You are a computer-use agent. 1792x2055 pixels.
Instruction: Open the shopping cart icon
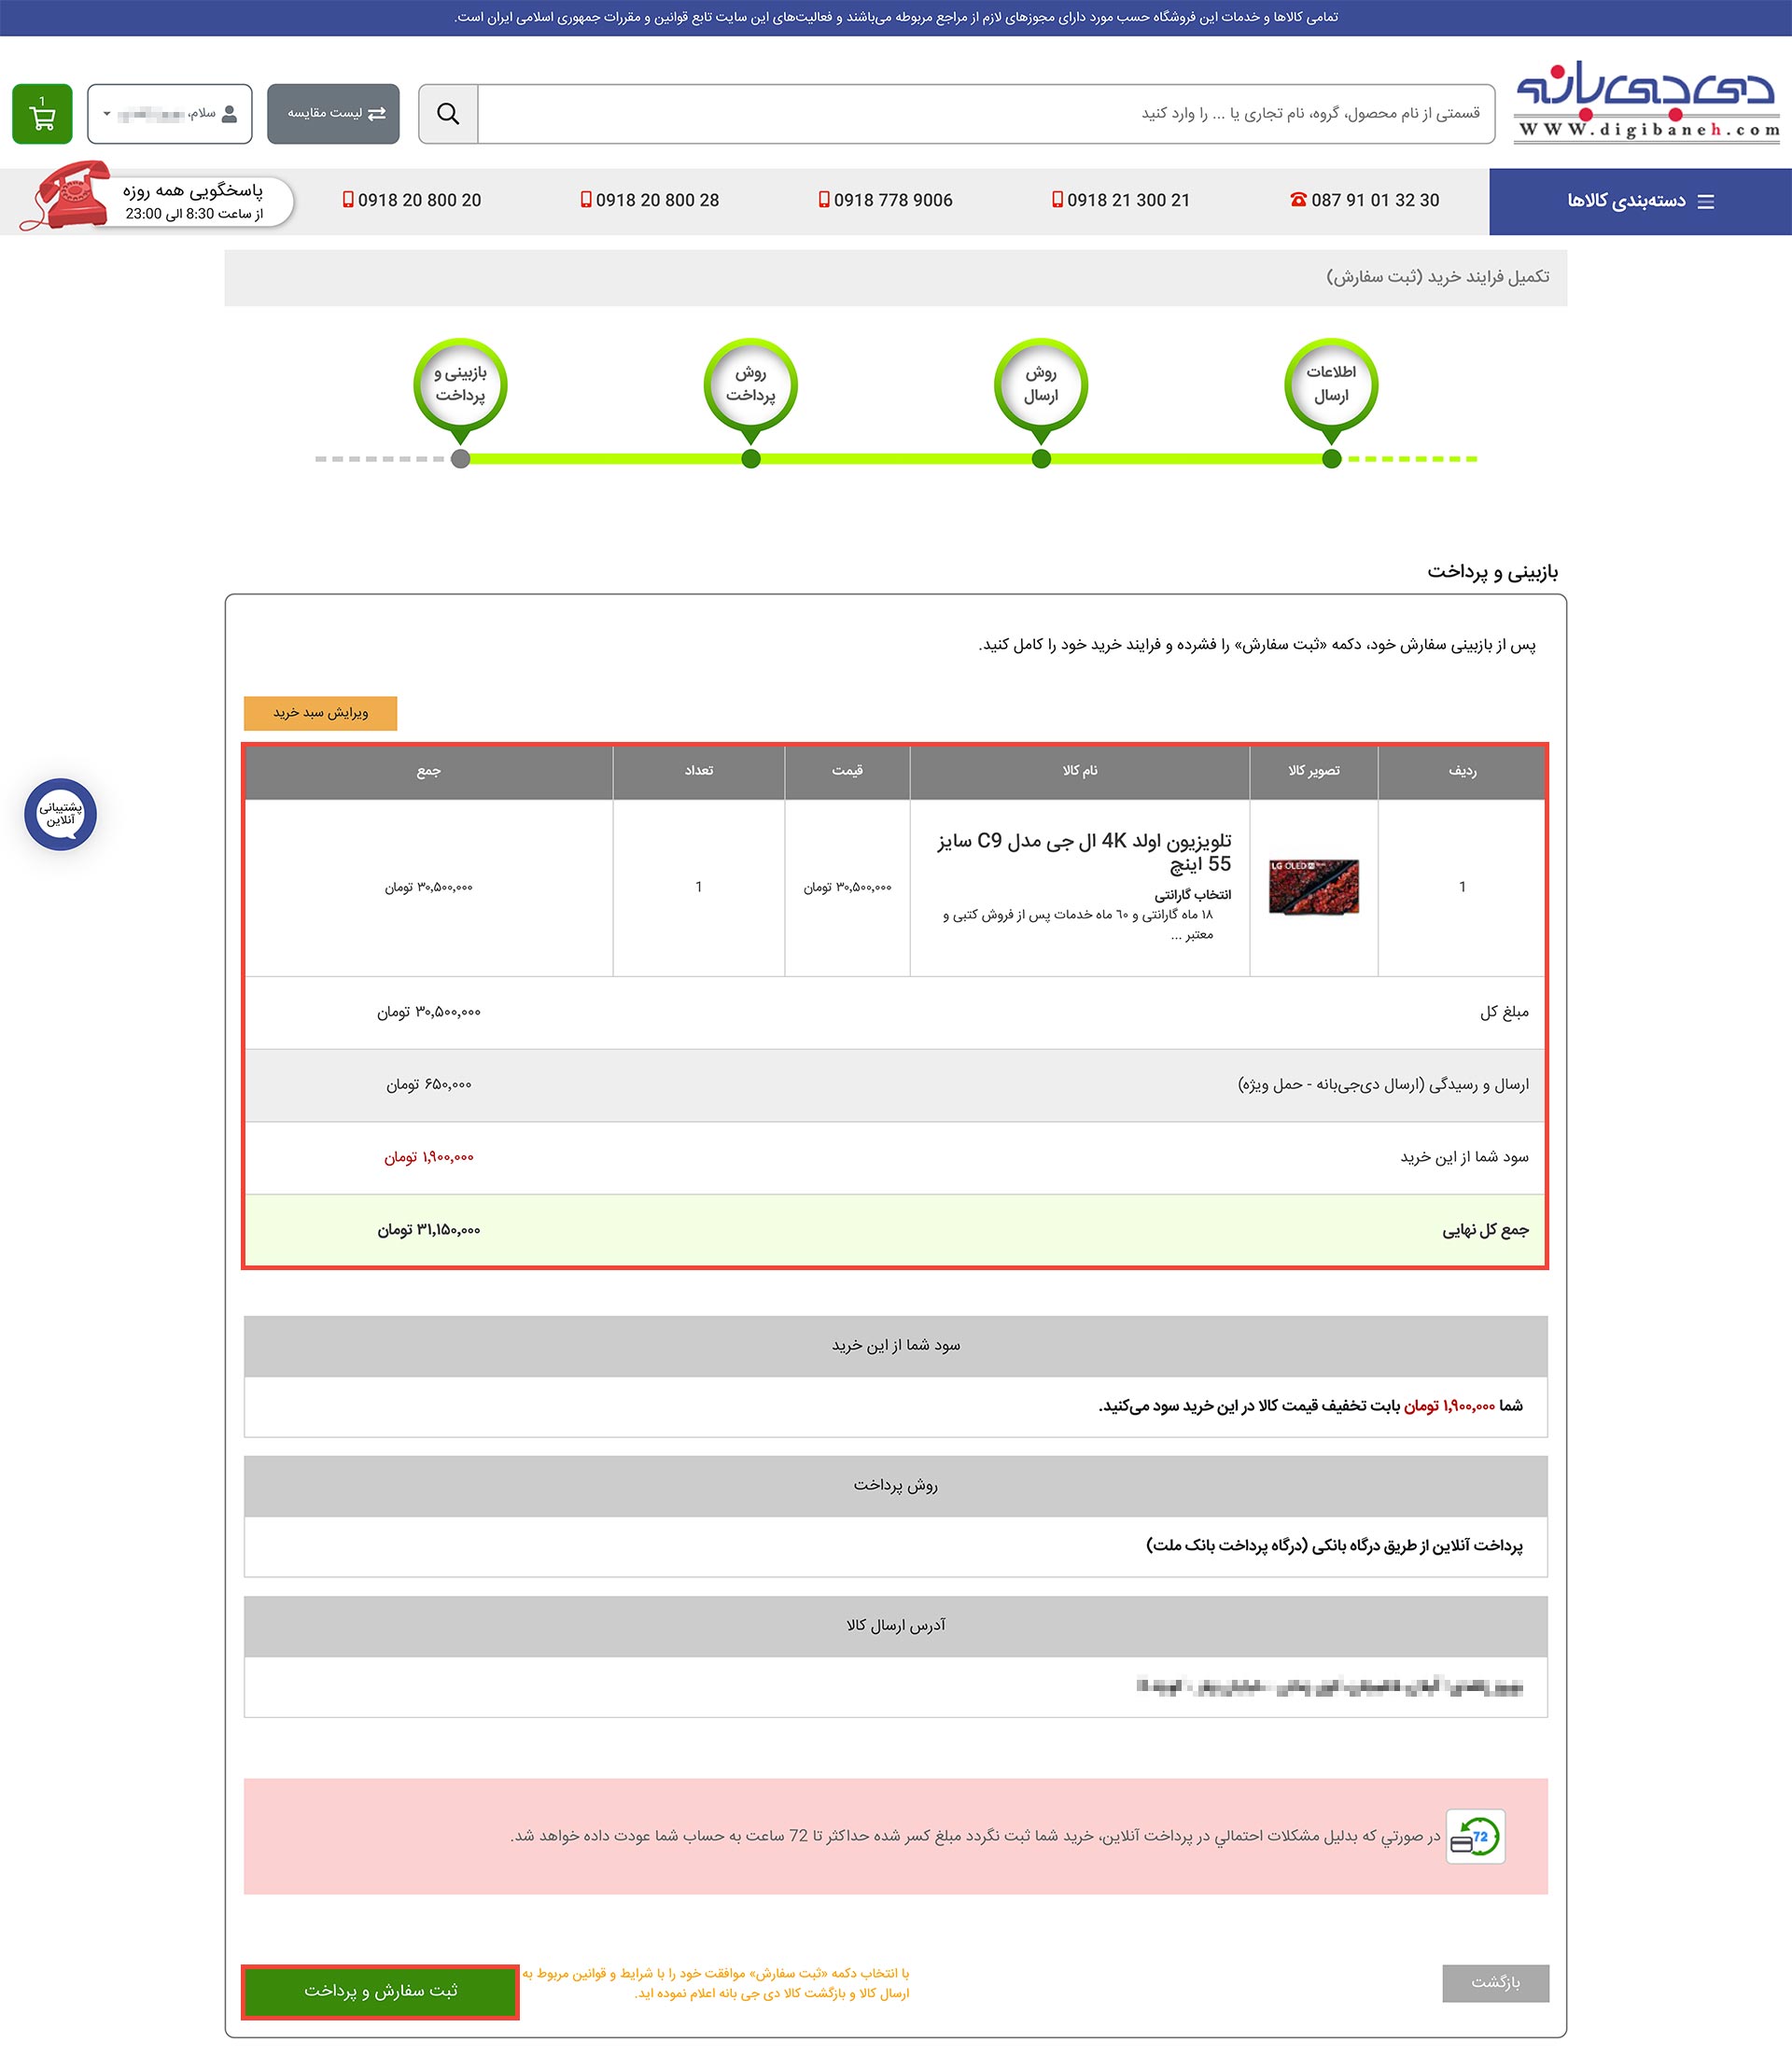click(42, 114)
